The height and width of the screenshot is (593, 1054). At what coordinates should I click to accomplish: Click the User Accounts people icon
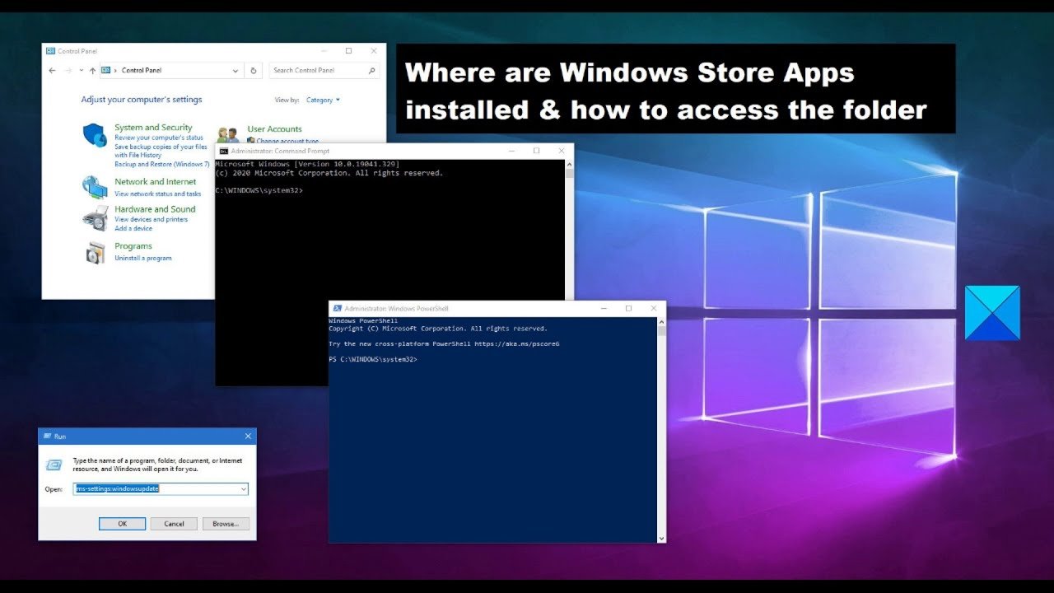[x=228, y=134]
